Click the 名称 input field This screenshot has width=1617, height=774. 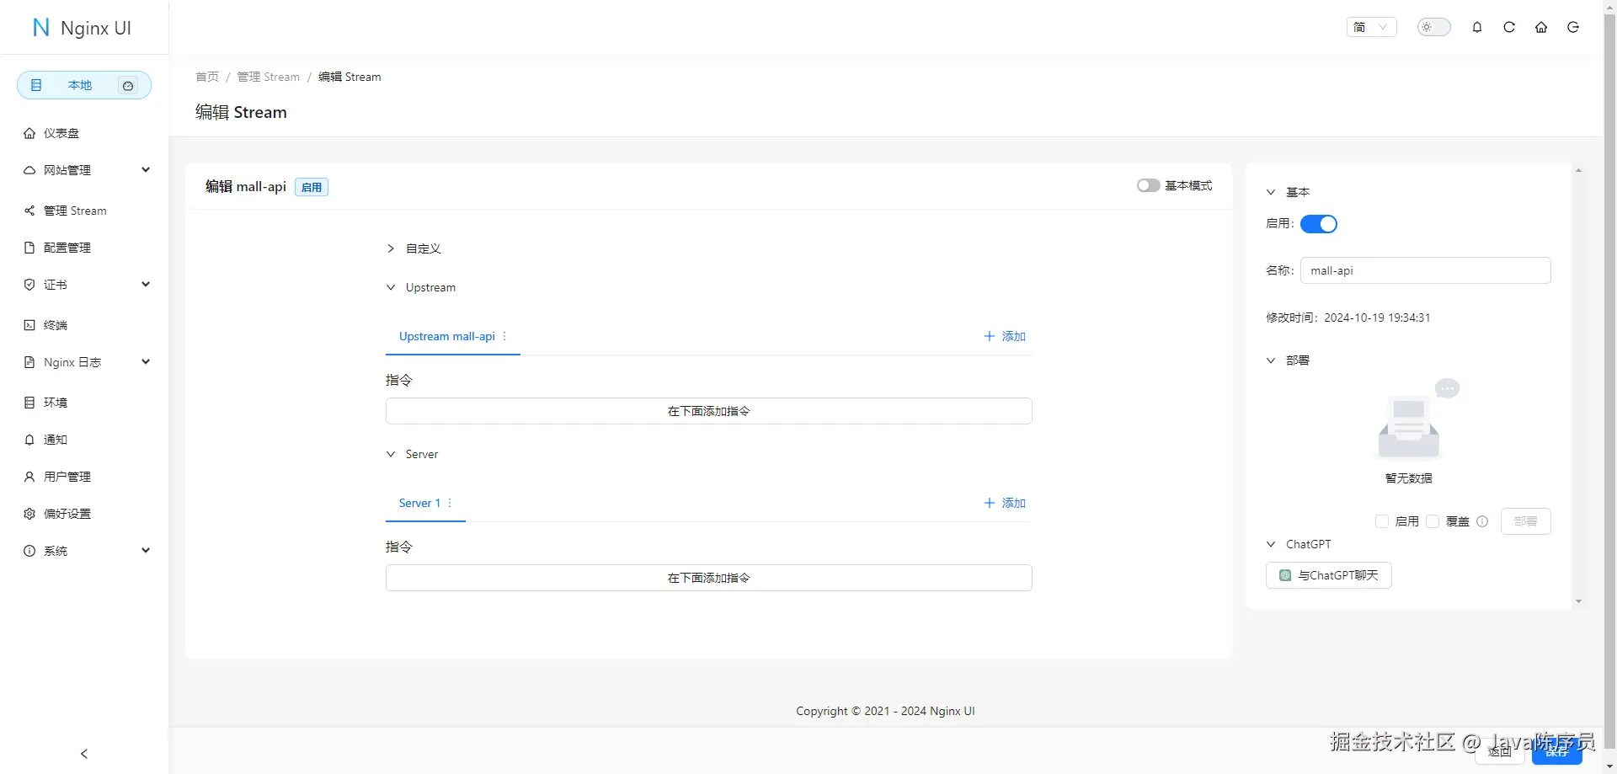pyautogui.click(x=1426, y=270)
